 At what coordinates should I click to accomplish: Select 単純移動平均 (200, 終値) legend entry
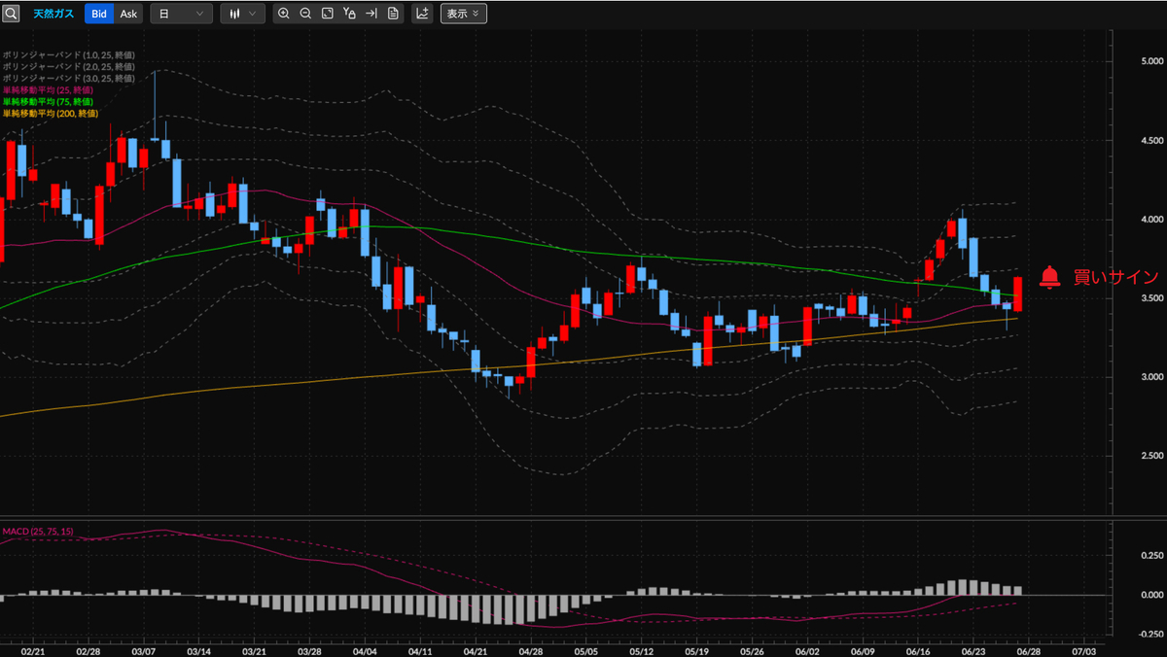pyautogui.click(x=50, y=113)
